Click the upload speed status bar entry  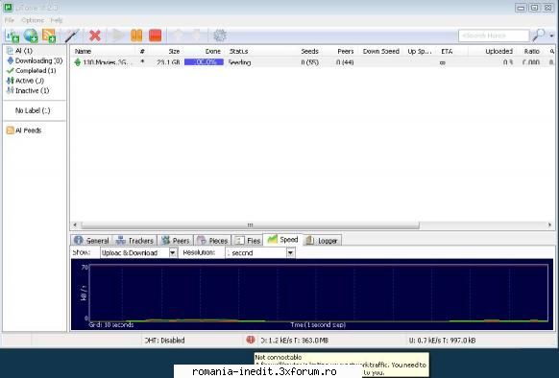click(x=442, y=341)
